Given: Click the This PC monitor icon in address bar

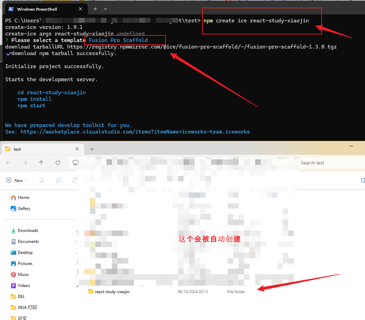Looking at the screenshot, I should pyautogui.click(x=75, y=162).
